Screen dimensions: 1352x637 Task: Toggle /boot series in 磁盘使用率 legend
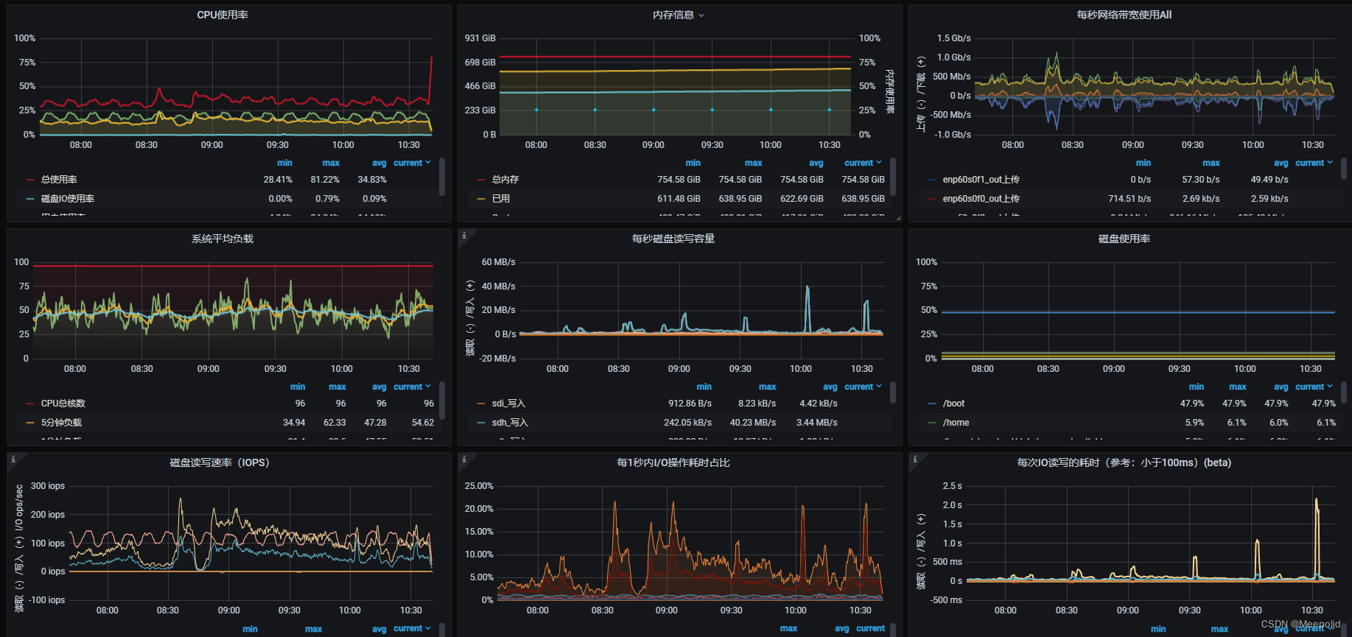[953, 404]
